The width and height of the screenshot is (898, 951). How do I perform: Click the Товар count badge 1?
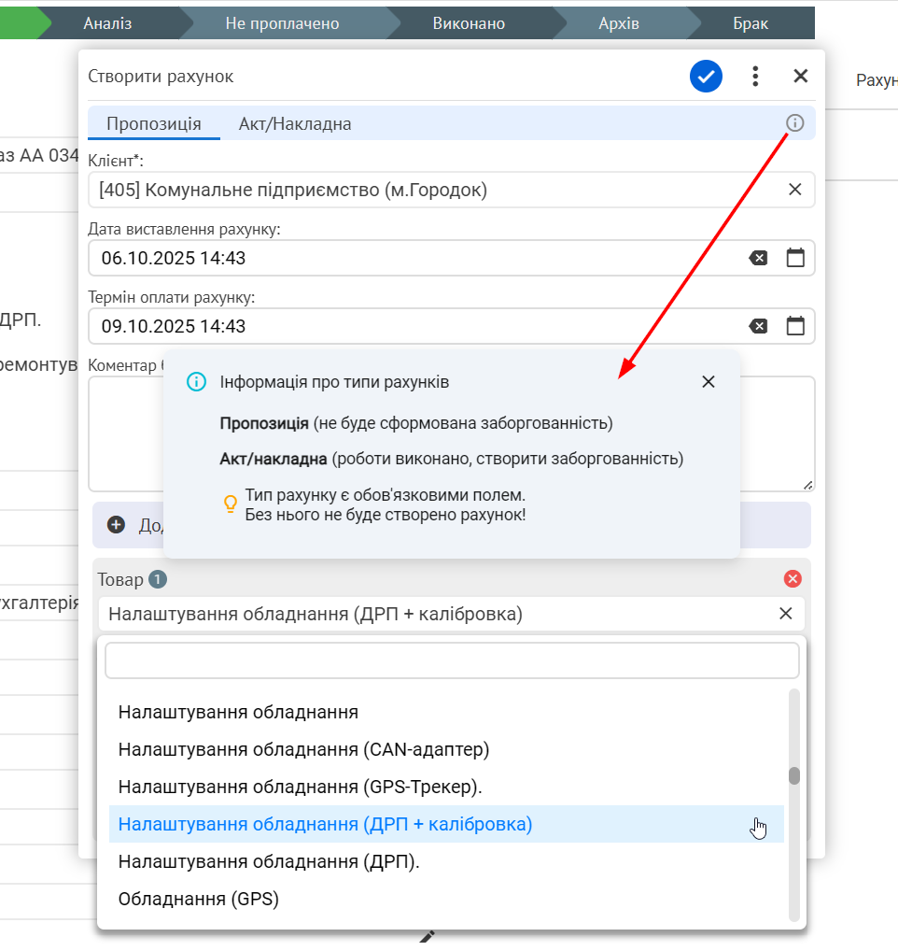coord(158,579)
